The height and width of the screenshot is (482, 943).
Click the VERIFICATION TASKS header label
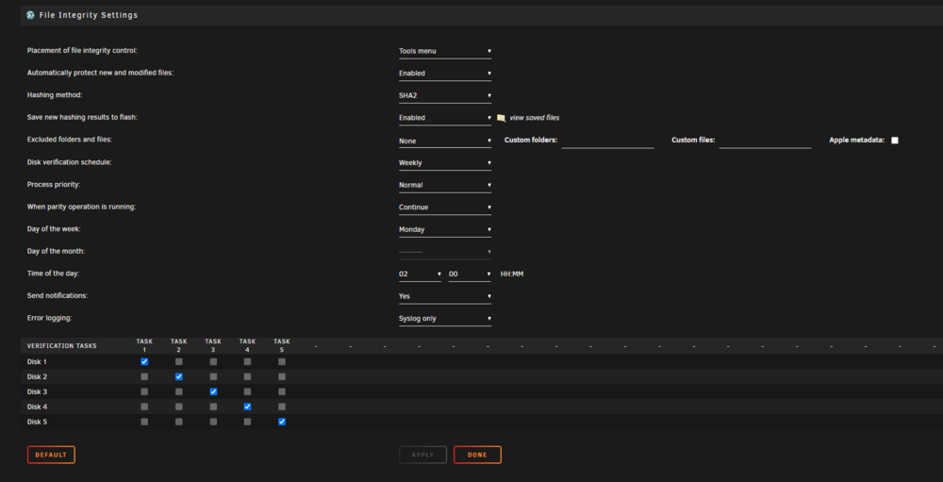(x=62, y=346)
